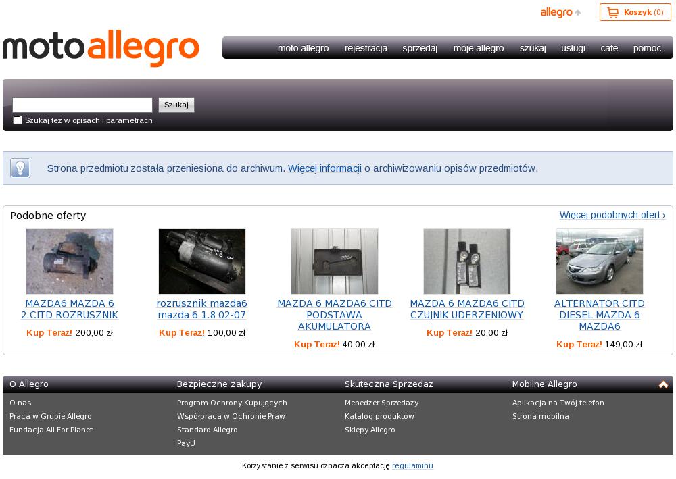Open MAZDA 6 MAZDA6 CITD CZUJNIK UDERZENIOWY link
This screenshot has width=676, height=479.
[x=467, y=309]
